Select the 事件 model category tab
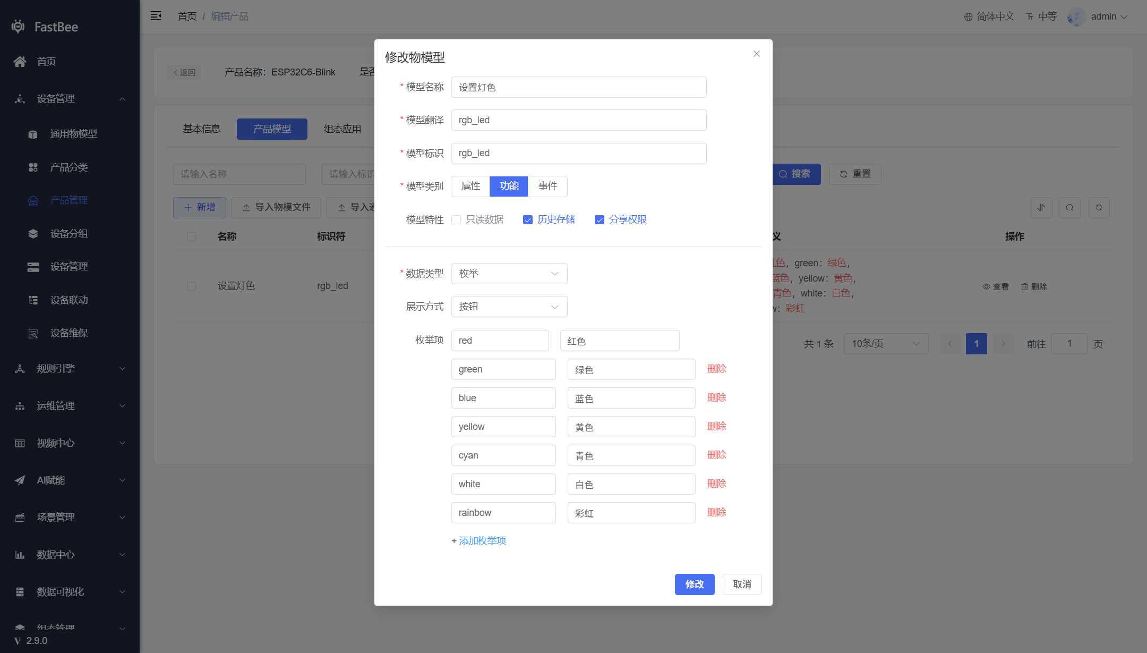Screen dimensions: 1147x653 coord(547,186)
